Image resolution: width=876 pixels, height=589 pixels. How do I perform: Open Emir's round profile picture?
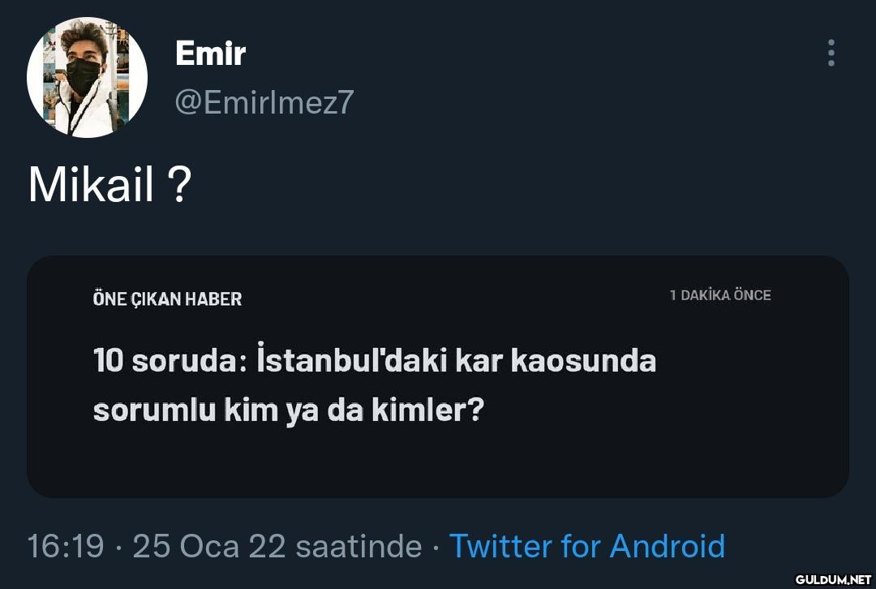(x=87, y=78)
